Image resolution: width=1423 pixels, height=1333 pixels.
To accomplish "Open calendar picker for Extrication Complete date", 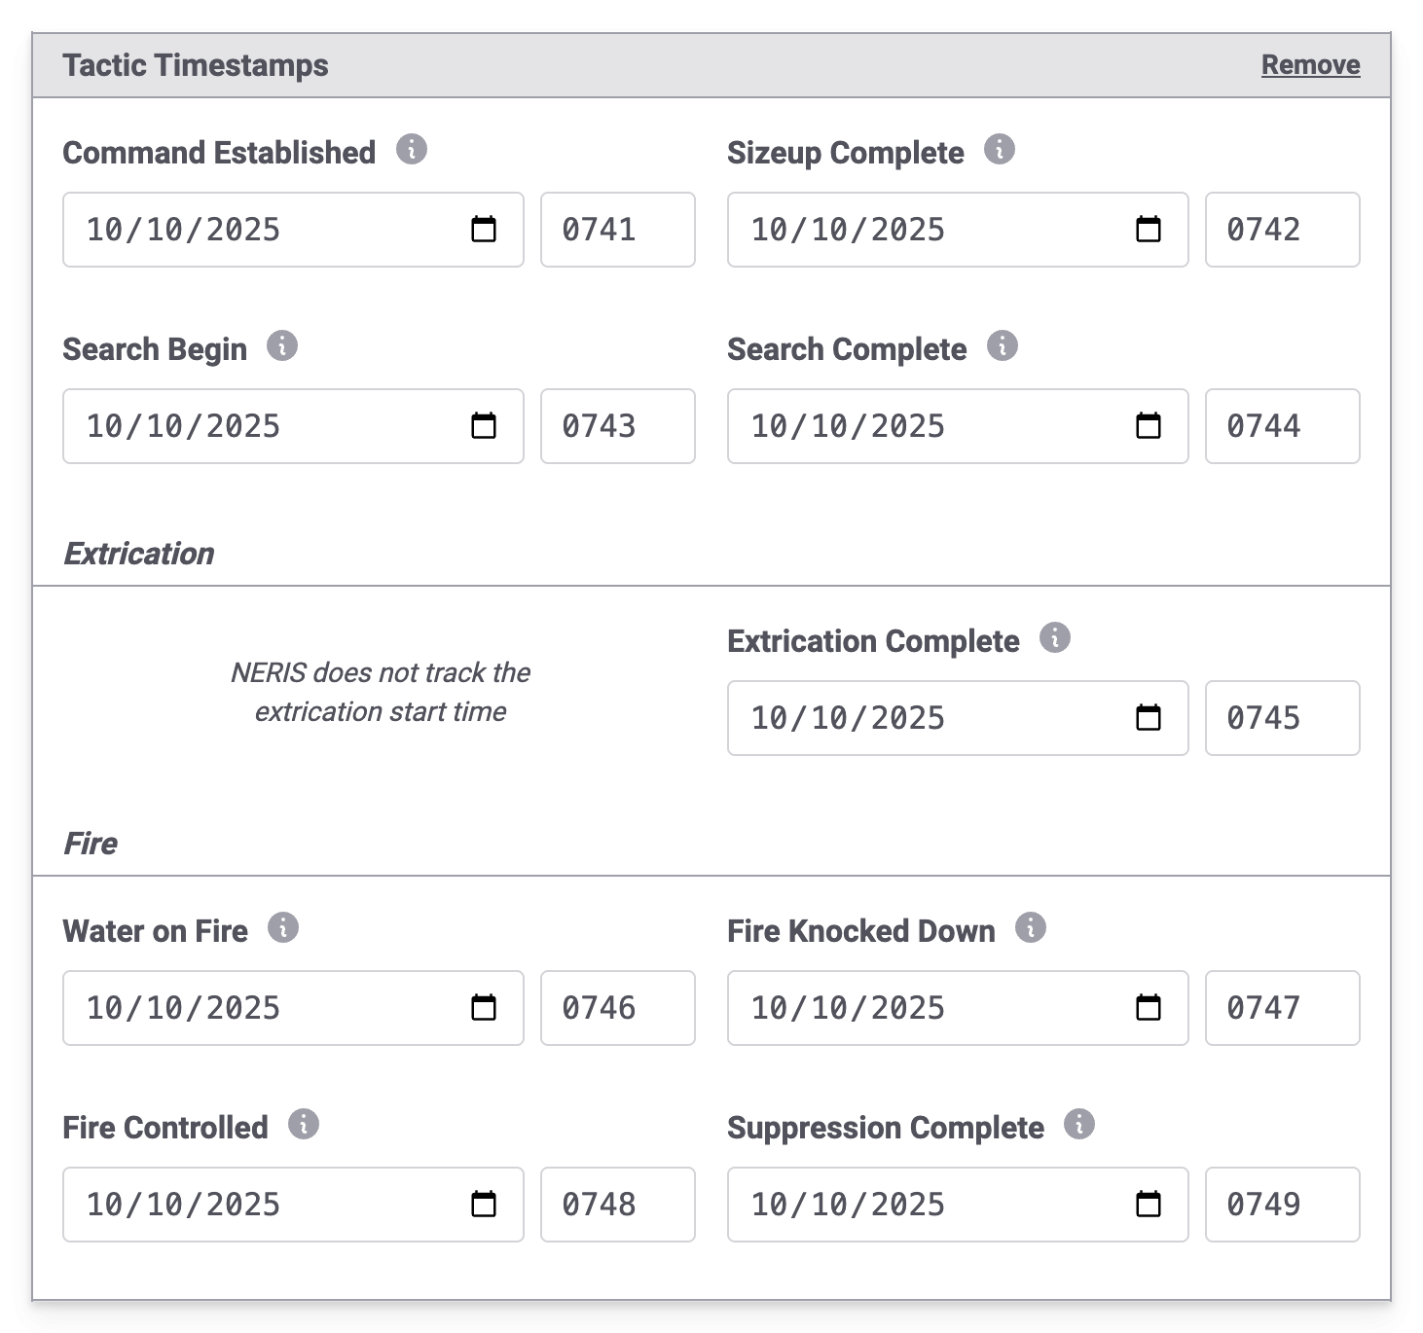I will [1149, 718].
